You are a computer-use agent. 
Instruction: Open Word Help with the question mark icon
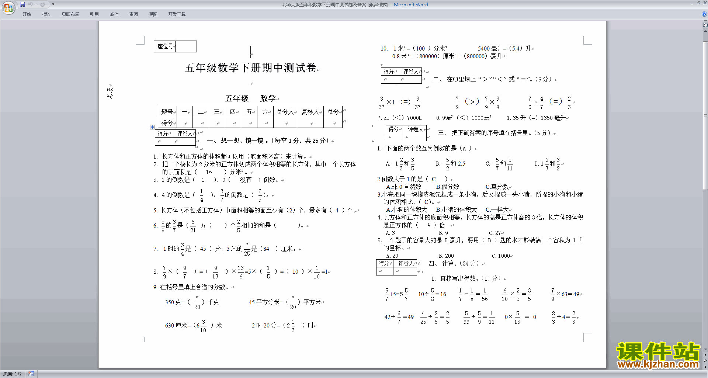pyautogui.click(x=704, y=14)
